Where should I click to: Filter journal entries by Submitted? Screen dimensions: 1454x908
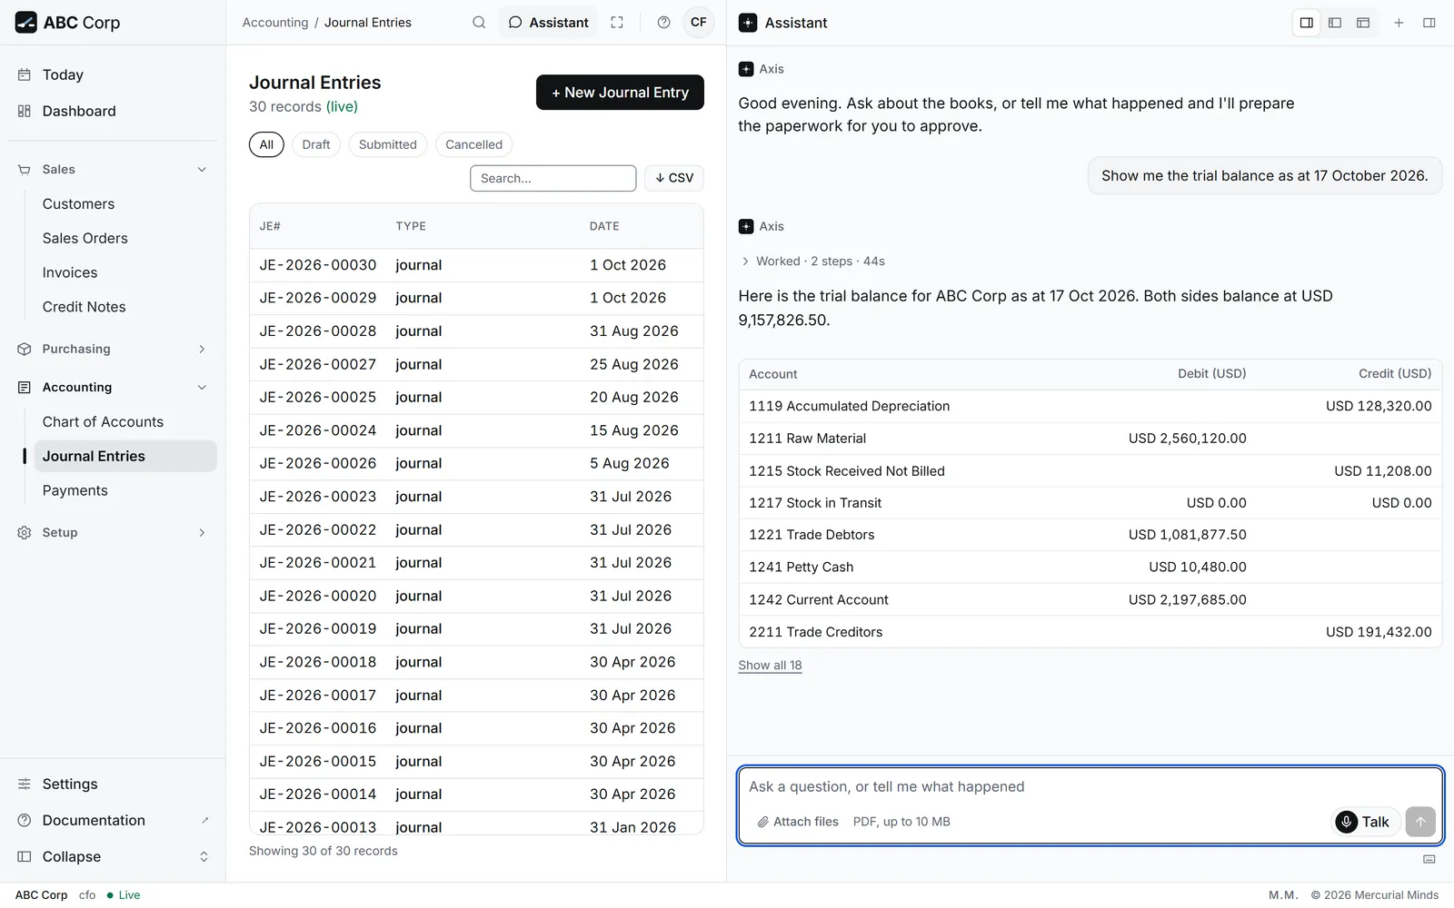click(x=388, y=144)
